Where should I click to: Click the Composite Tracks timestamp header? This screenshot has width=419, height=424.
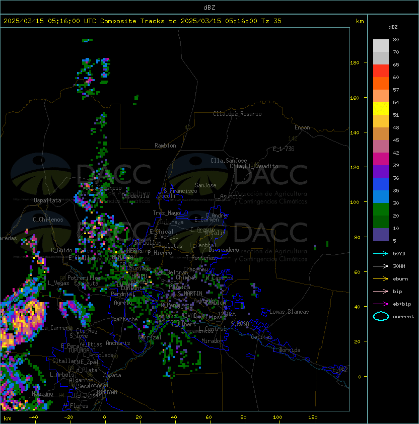(x=143, y=21)
